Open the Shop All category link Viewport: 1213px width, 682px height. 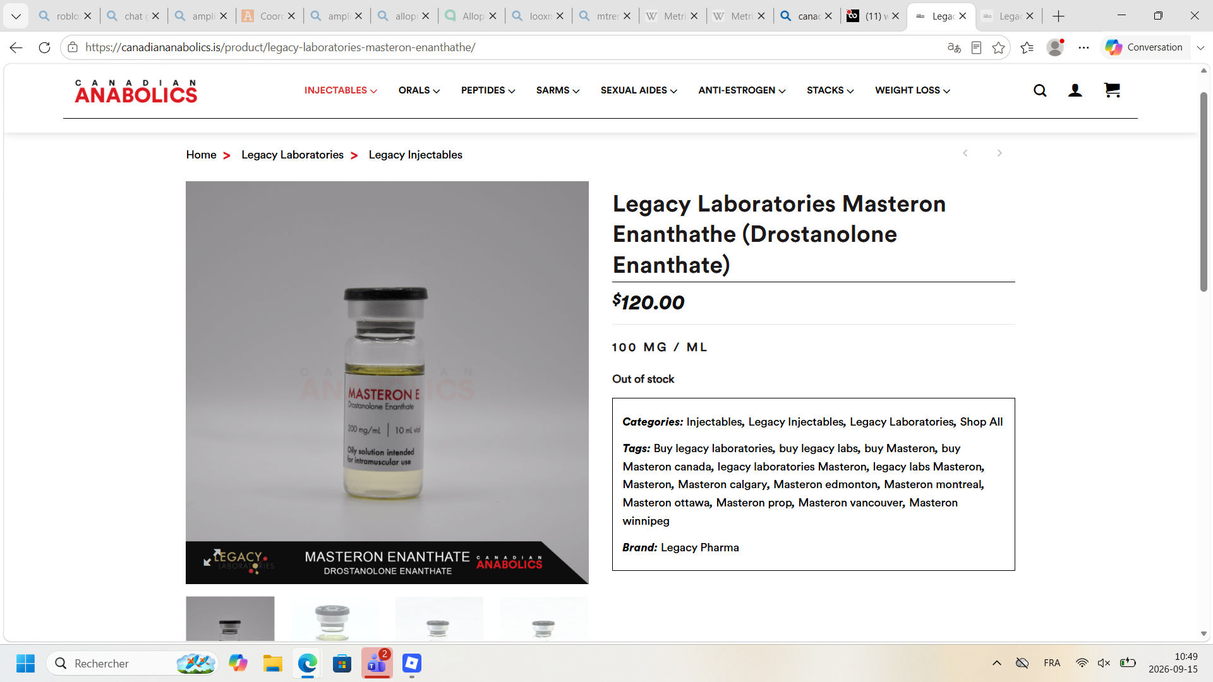pyautogui.click(x=981, y=422)
